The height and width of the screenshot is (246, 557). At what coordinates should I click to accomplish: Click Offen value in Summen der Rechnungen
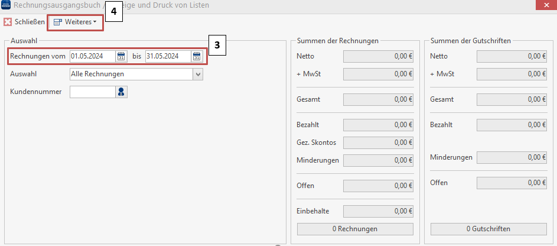[x=378, y=186]
